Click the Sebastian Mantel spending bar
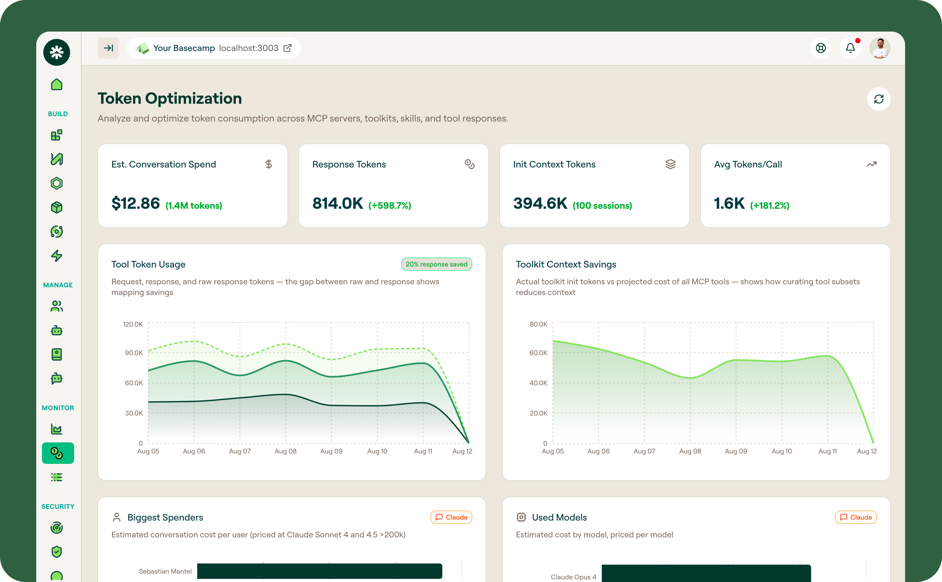The height and width of the screenshot is (582, 942). coord(320,571)
